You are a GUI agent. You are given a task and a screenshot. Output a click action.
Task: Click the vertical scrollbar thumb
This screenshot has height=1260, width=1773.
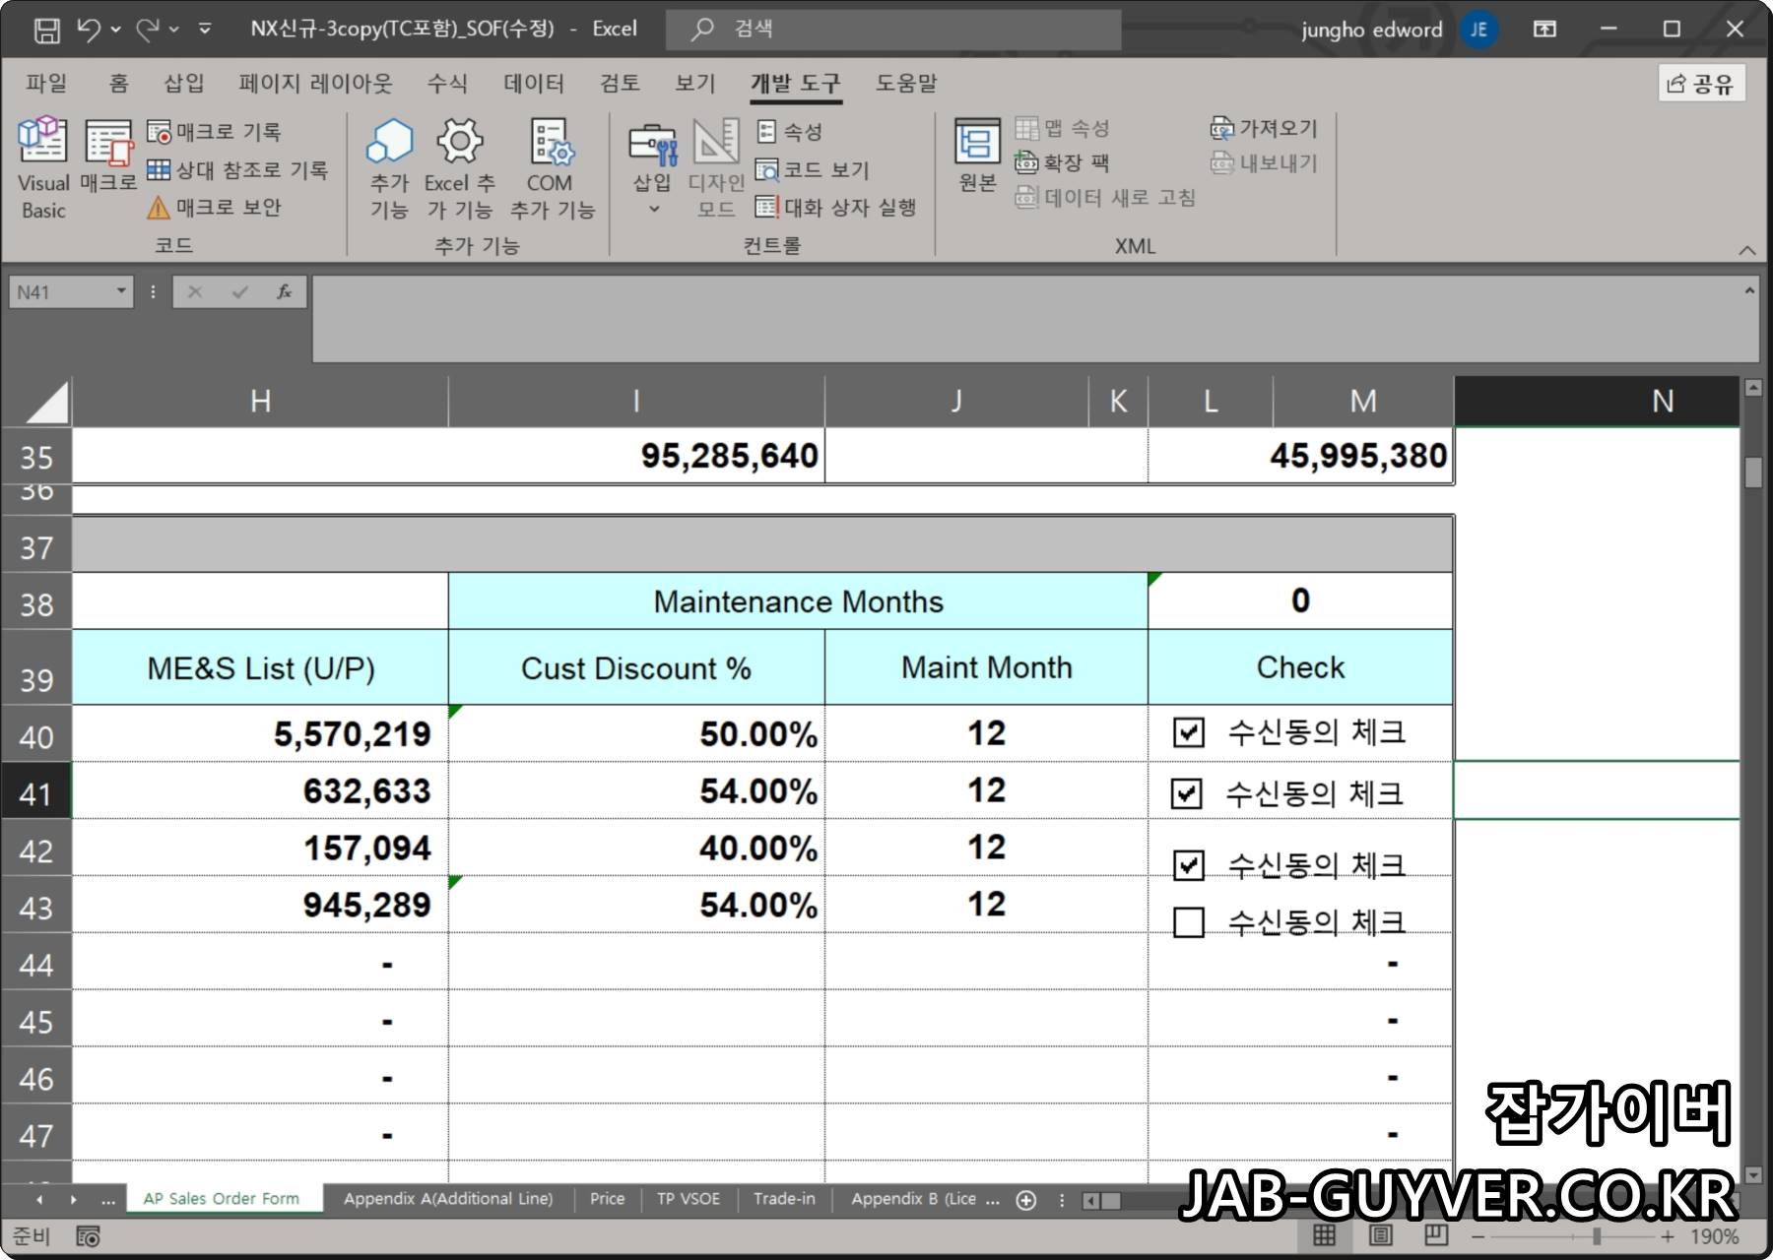(1752, 472)
